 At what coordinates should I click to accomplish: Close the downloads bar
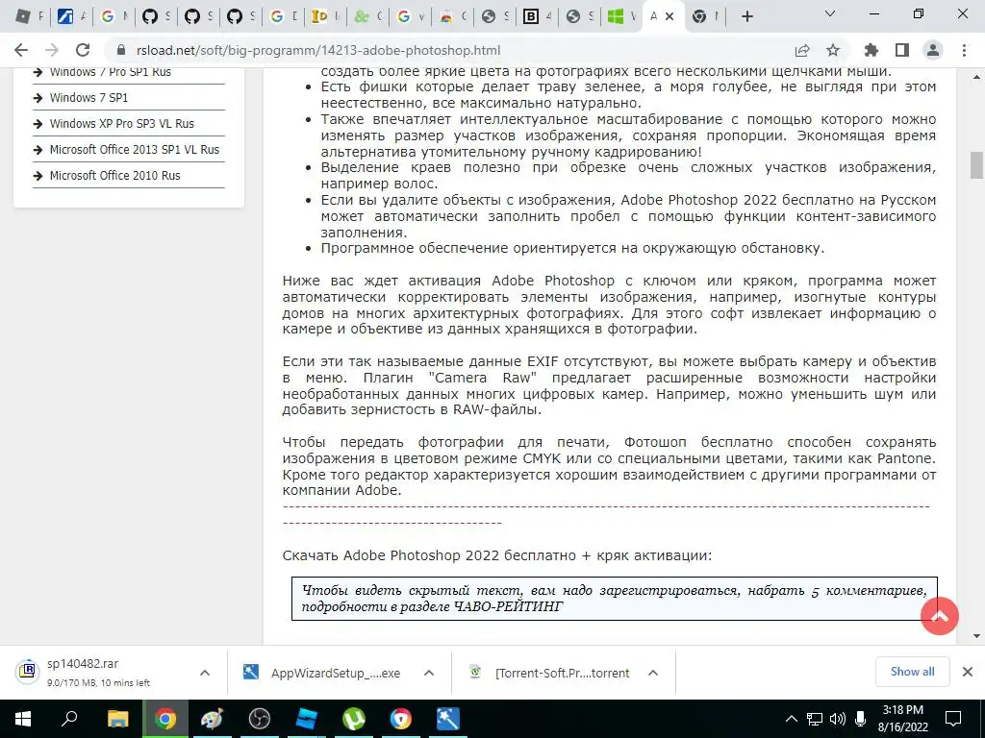pyautogui.click(x=968, y=672)
